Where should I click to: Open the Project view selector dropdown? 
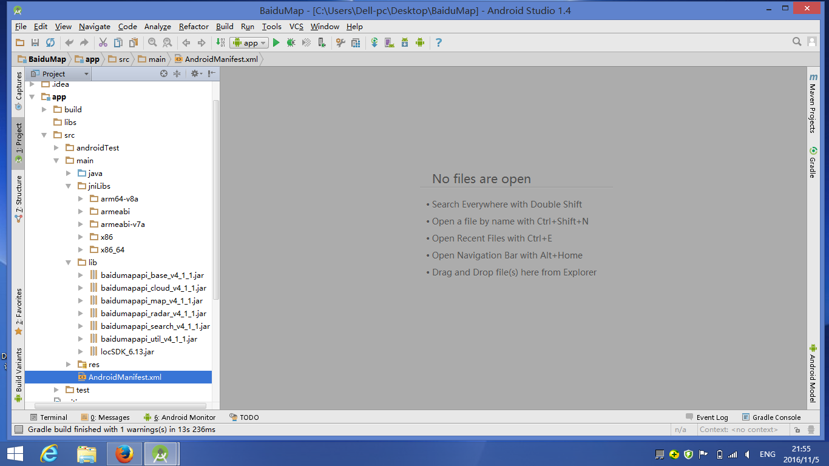click(x=60, y=73)
